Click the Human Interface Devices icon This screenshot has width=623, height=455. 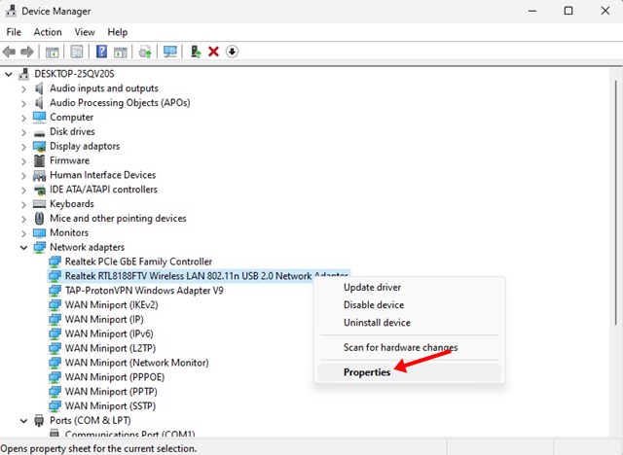click(39, 175)
